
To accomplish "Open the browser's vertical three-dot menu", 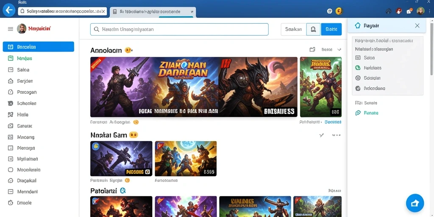I will pos(430,11).
